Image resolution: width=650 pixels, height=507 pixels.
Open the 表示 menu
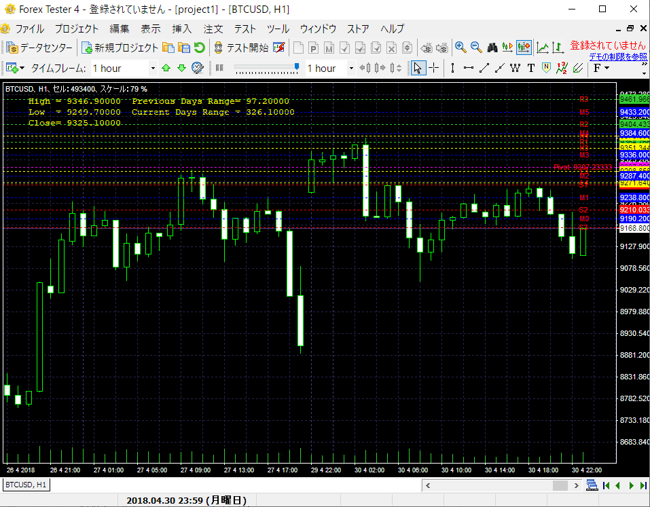tap(151, 29)
